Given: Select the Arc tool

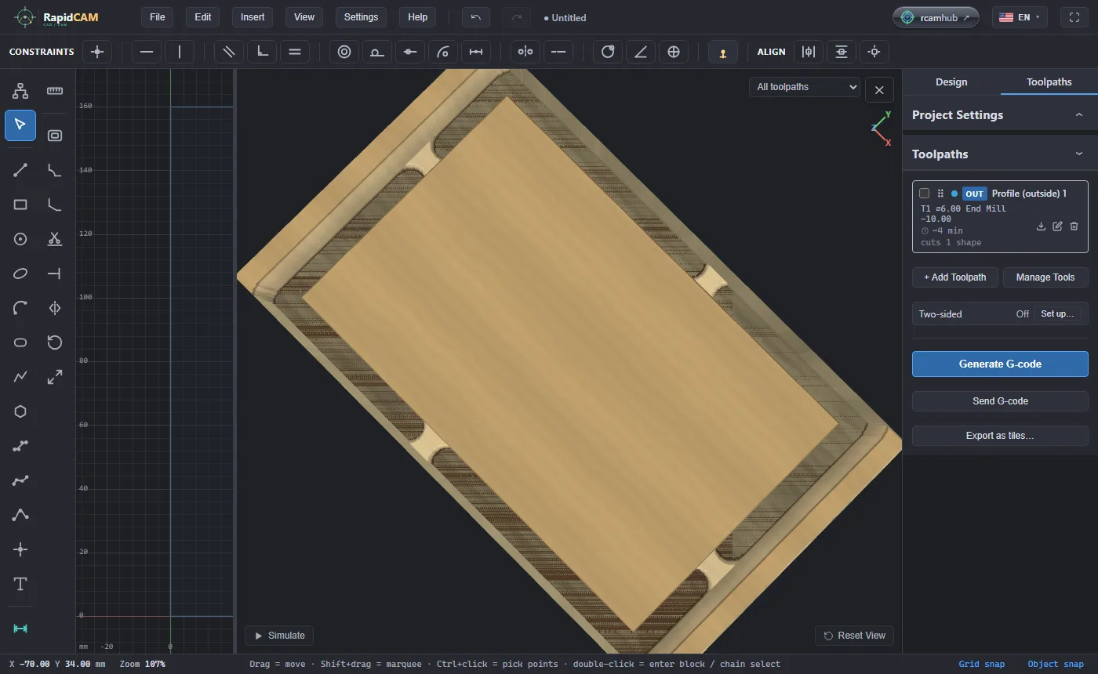Looking at the screenshot, I should point(20,308).
